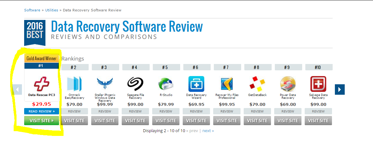The width and height of the screenshot is (373, 147).
Task: Visit site for Seagate File Recovery
Action: [135, 120]
